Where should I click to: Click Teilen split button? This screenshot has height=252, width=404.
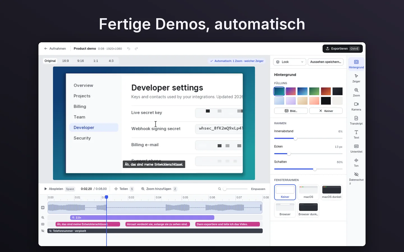coord(124,189)
